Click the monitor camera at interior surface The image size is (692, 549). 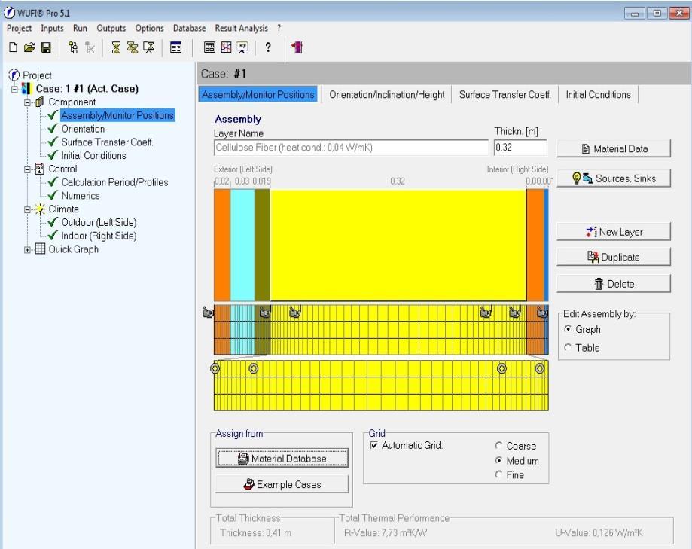(x=542, y=313)
